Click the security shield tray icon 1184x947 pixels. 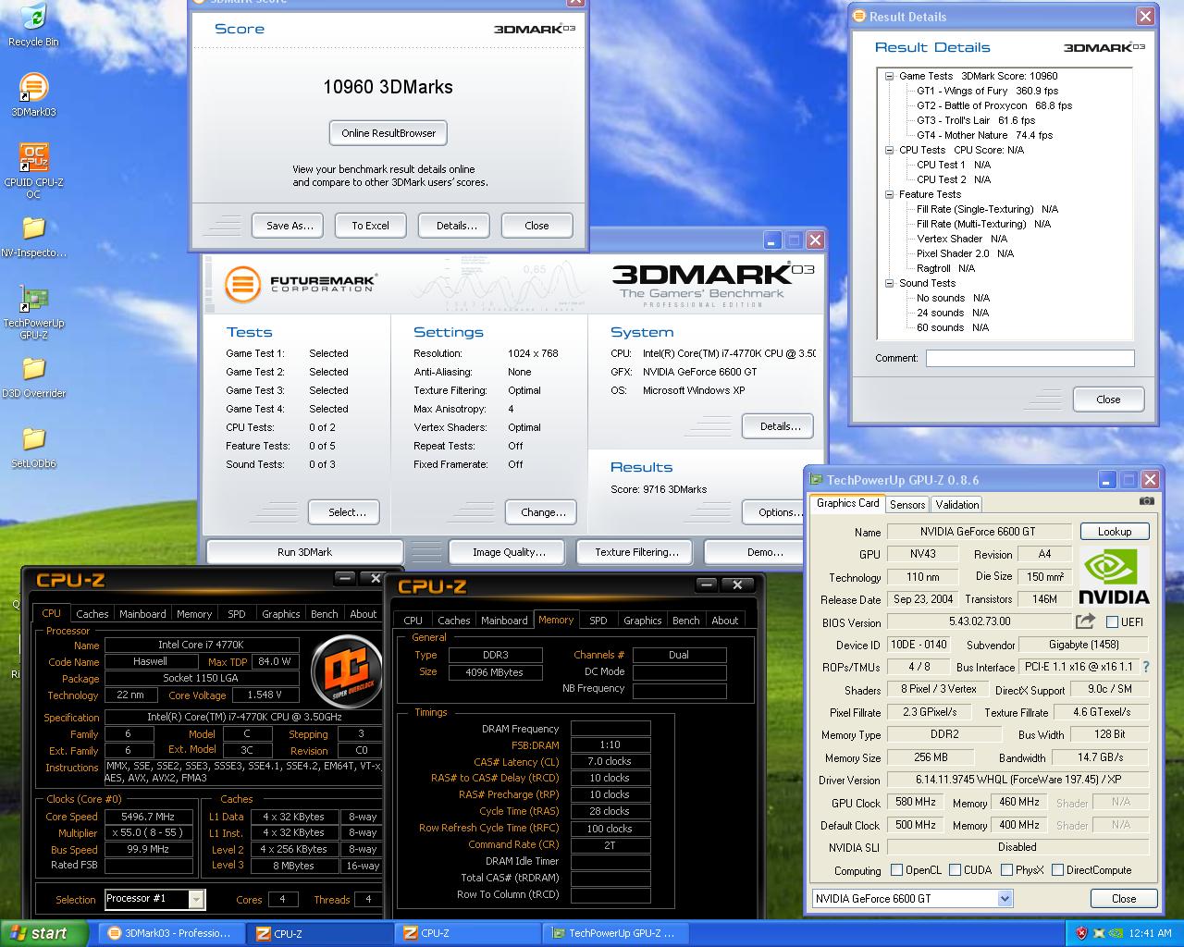click(x=1081, y=933)
